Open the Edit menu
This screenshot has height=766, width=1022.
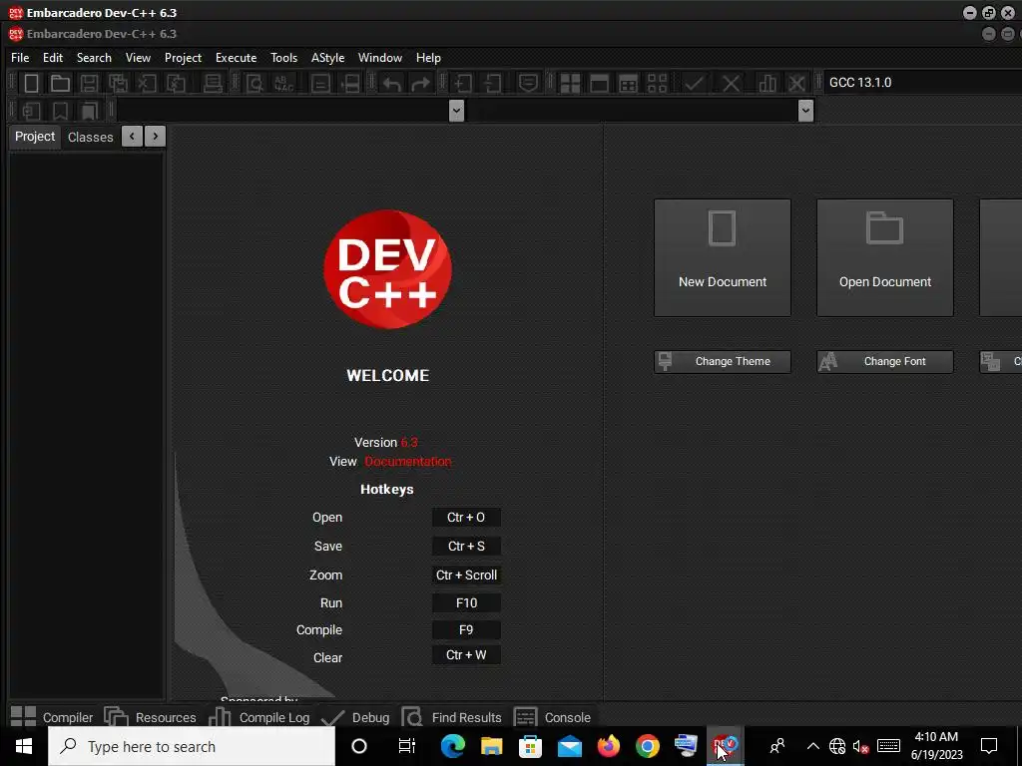pos(53,58)
